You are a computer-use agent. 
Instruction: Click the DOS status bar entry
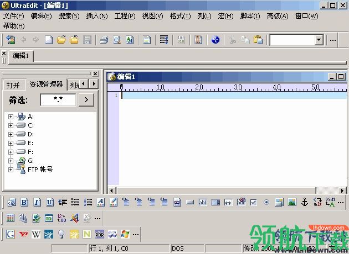tap(187, 248)
